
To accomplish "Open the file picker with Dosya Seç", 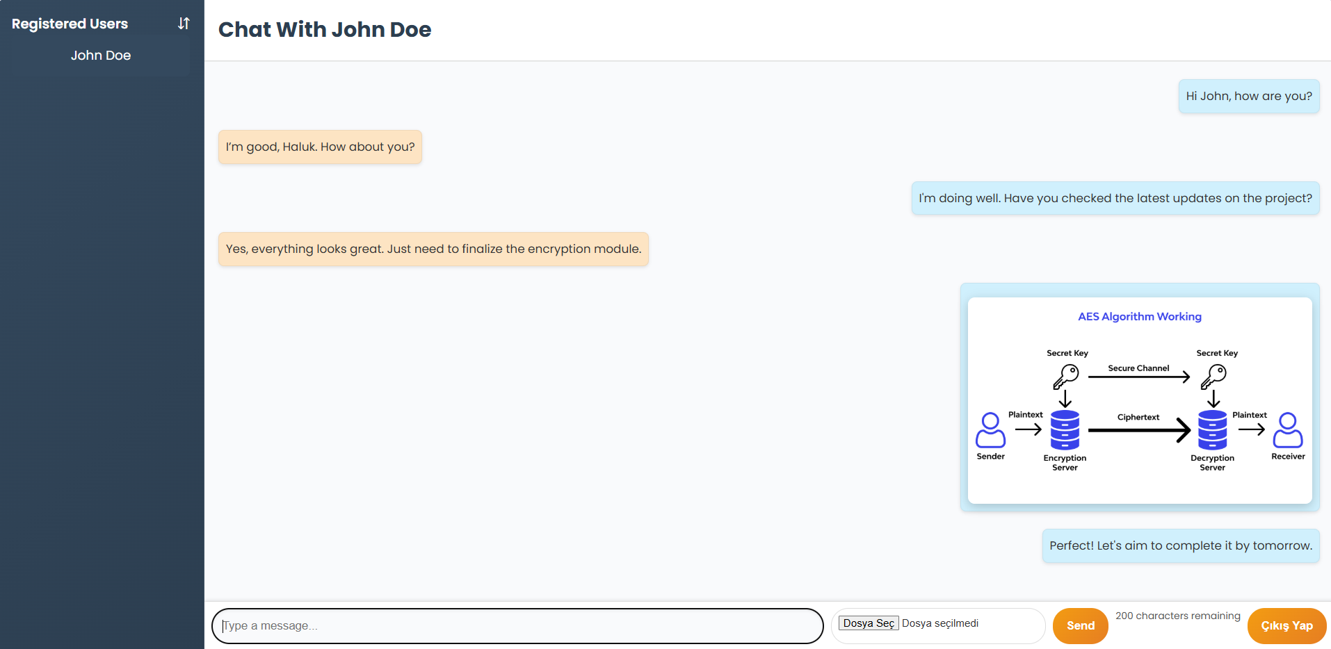I will (869, 623).
